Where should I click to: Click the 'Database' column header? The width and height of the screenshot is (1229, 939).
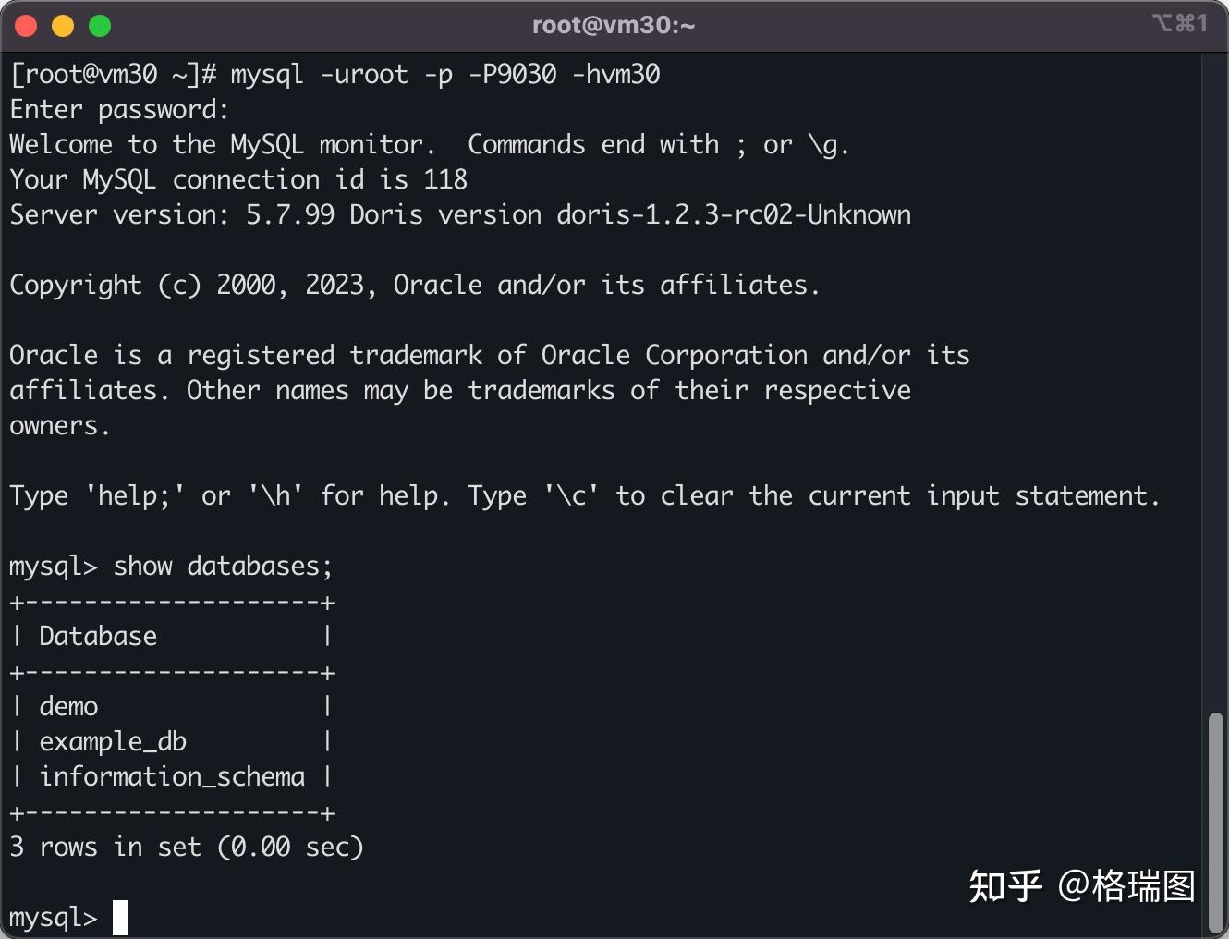[x=98, y=636]
